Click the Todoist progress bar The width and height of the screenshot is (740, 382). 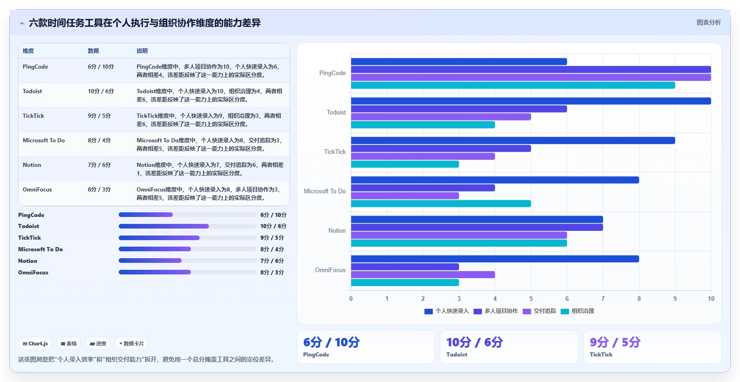187,226
